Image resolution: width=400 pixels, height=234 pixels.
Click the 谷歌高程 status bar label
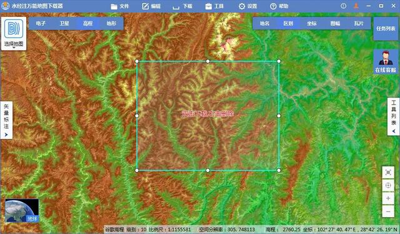click(114, 230)
